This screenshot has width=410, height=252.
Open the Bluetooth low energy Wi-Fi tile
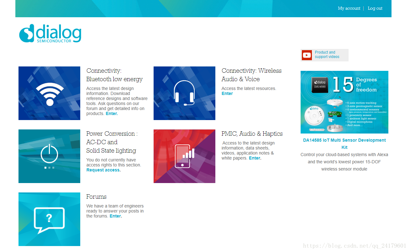(49, 93)
